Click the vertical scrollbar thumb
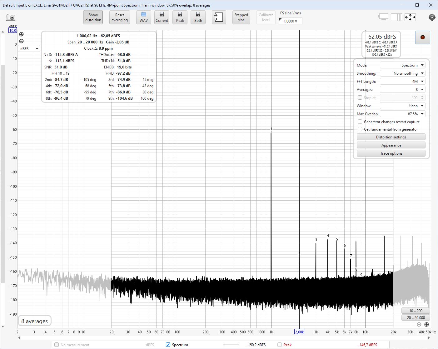The width and height of the screenshot is (438, 349). pos(3,173)
